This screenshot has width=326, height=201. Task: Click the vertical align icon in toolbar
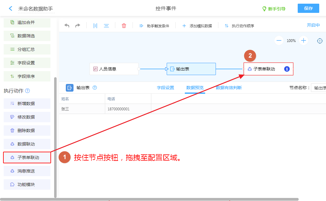(95, 26)
